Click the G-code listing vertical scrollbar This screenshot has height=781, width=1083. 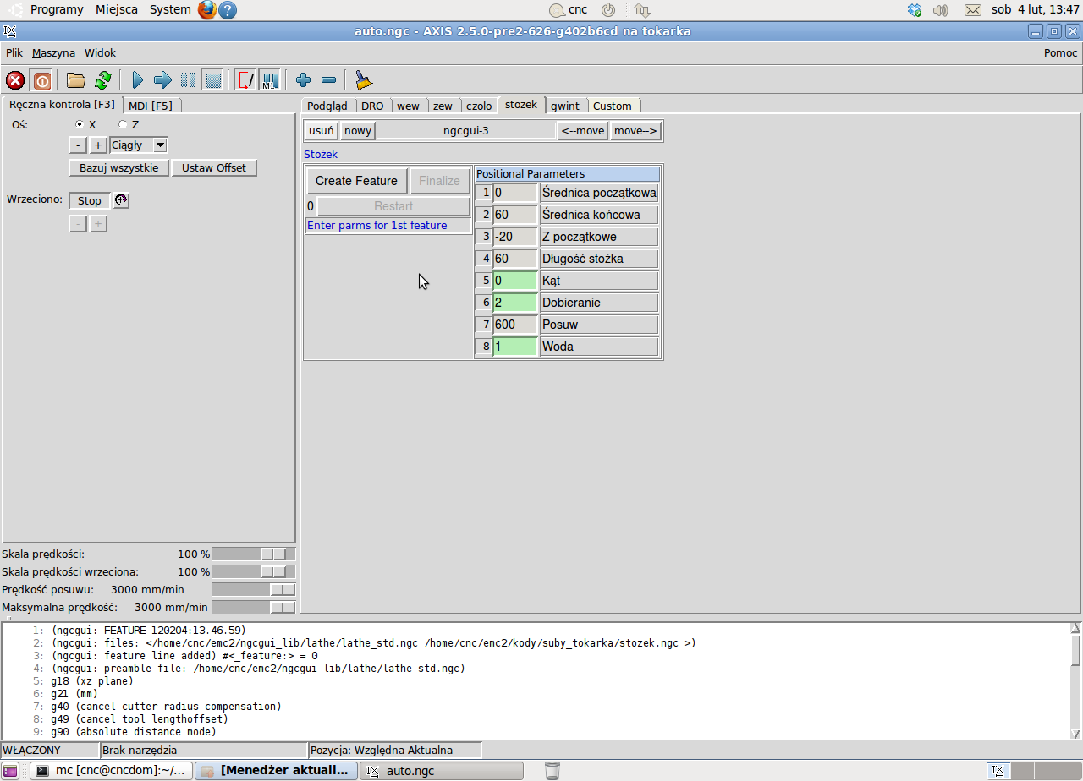click(1075, 680)
